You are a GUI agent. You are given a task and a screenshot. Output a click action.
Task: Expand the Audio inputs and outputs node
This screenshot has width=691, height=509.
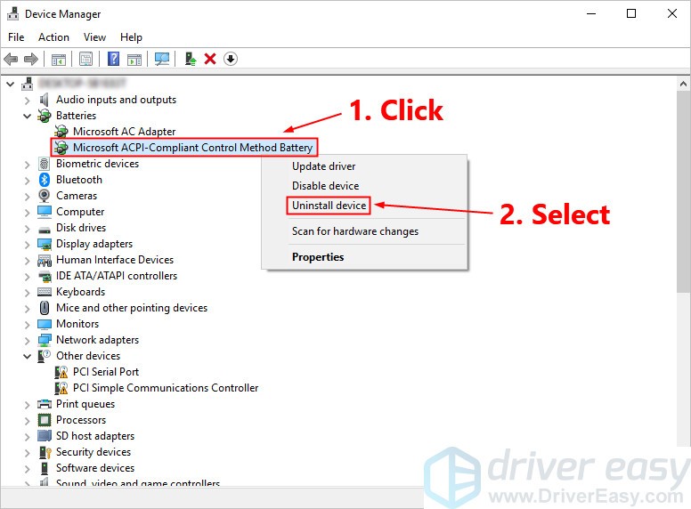click(x=28, y=101)
